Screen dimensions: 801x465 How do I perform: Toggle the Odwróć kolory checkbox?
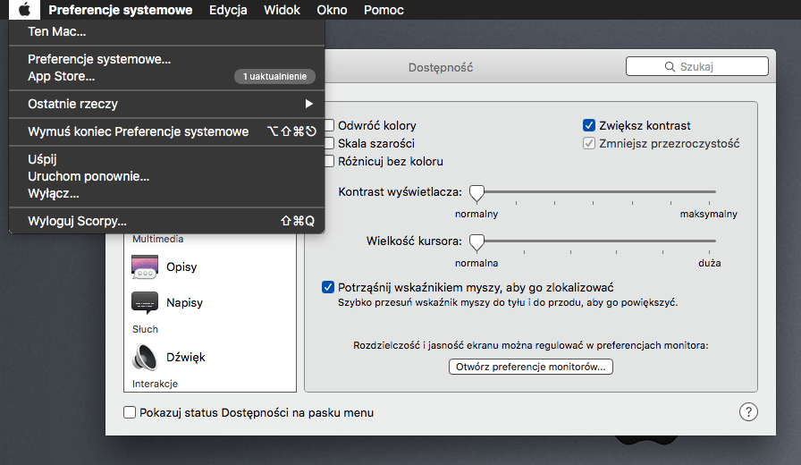329,126
